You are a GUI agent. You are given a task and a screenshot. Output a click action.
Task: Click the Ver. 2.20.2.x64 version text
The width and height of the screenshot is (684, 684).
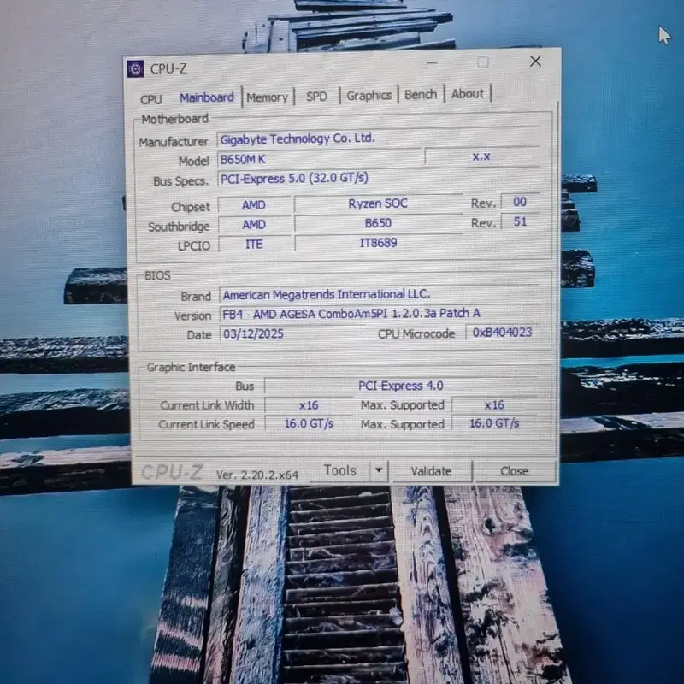[x=257, y=475]
